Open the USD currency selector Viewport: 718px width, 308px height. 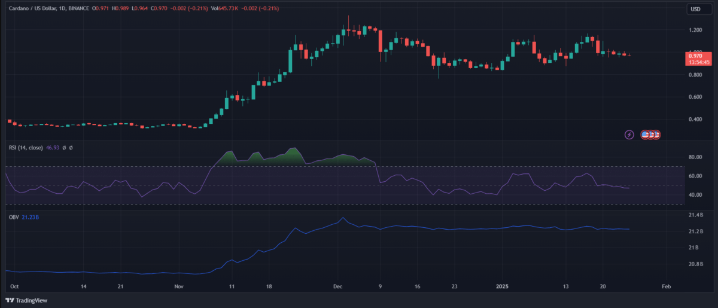(695, 9)
